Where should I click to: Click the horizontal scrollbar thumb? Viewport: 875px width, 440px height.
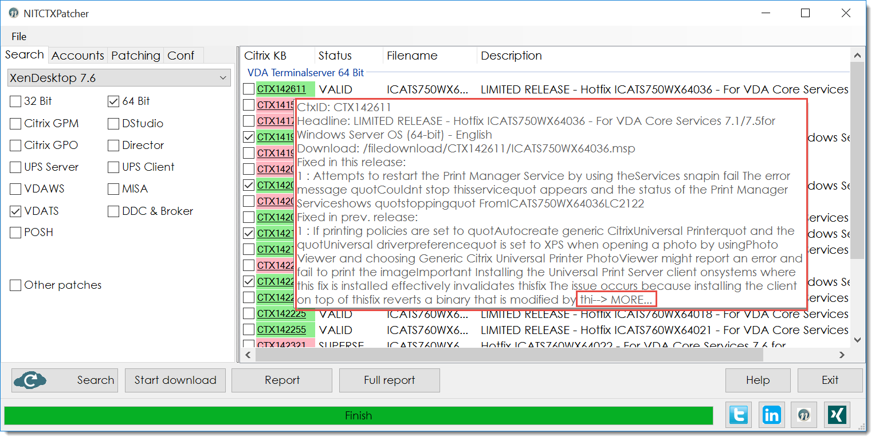(509, 355)
